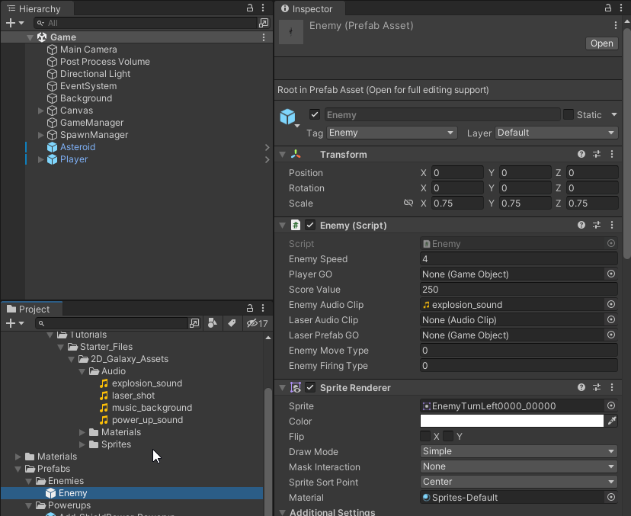The width and height of the screenshot is (631, 516).
Task: Open object picker for Player GO
Action: 611,274
